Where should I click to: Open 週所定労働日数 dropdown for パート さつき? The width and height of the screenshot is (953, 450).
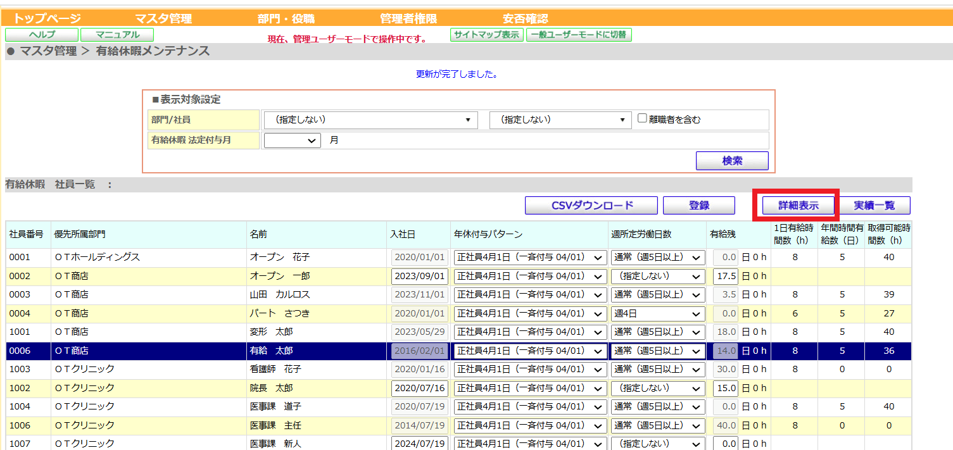click(657, 313)
